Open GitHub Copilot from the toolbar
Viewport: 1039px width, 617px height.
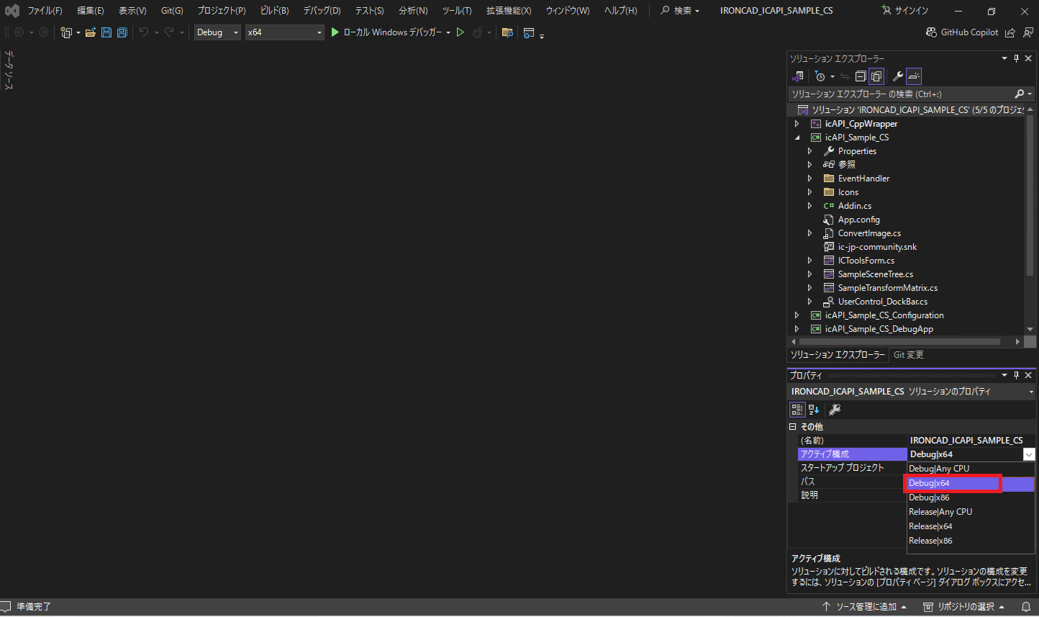tap(962, 32)
